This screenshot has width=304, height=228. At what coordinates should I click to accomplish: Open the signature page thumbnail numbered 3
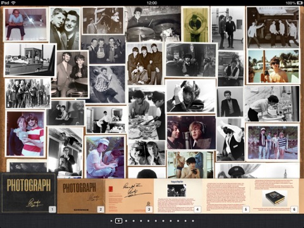click(129, 196)
